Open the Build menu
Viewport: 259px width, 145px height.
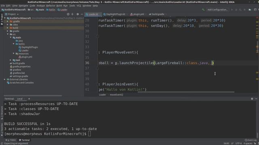coord(59,6)
